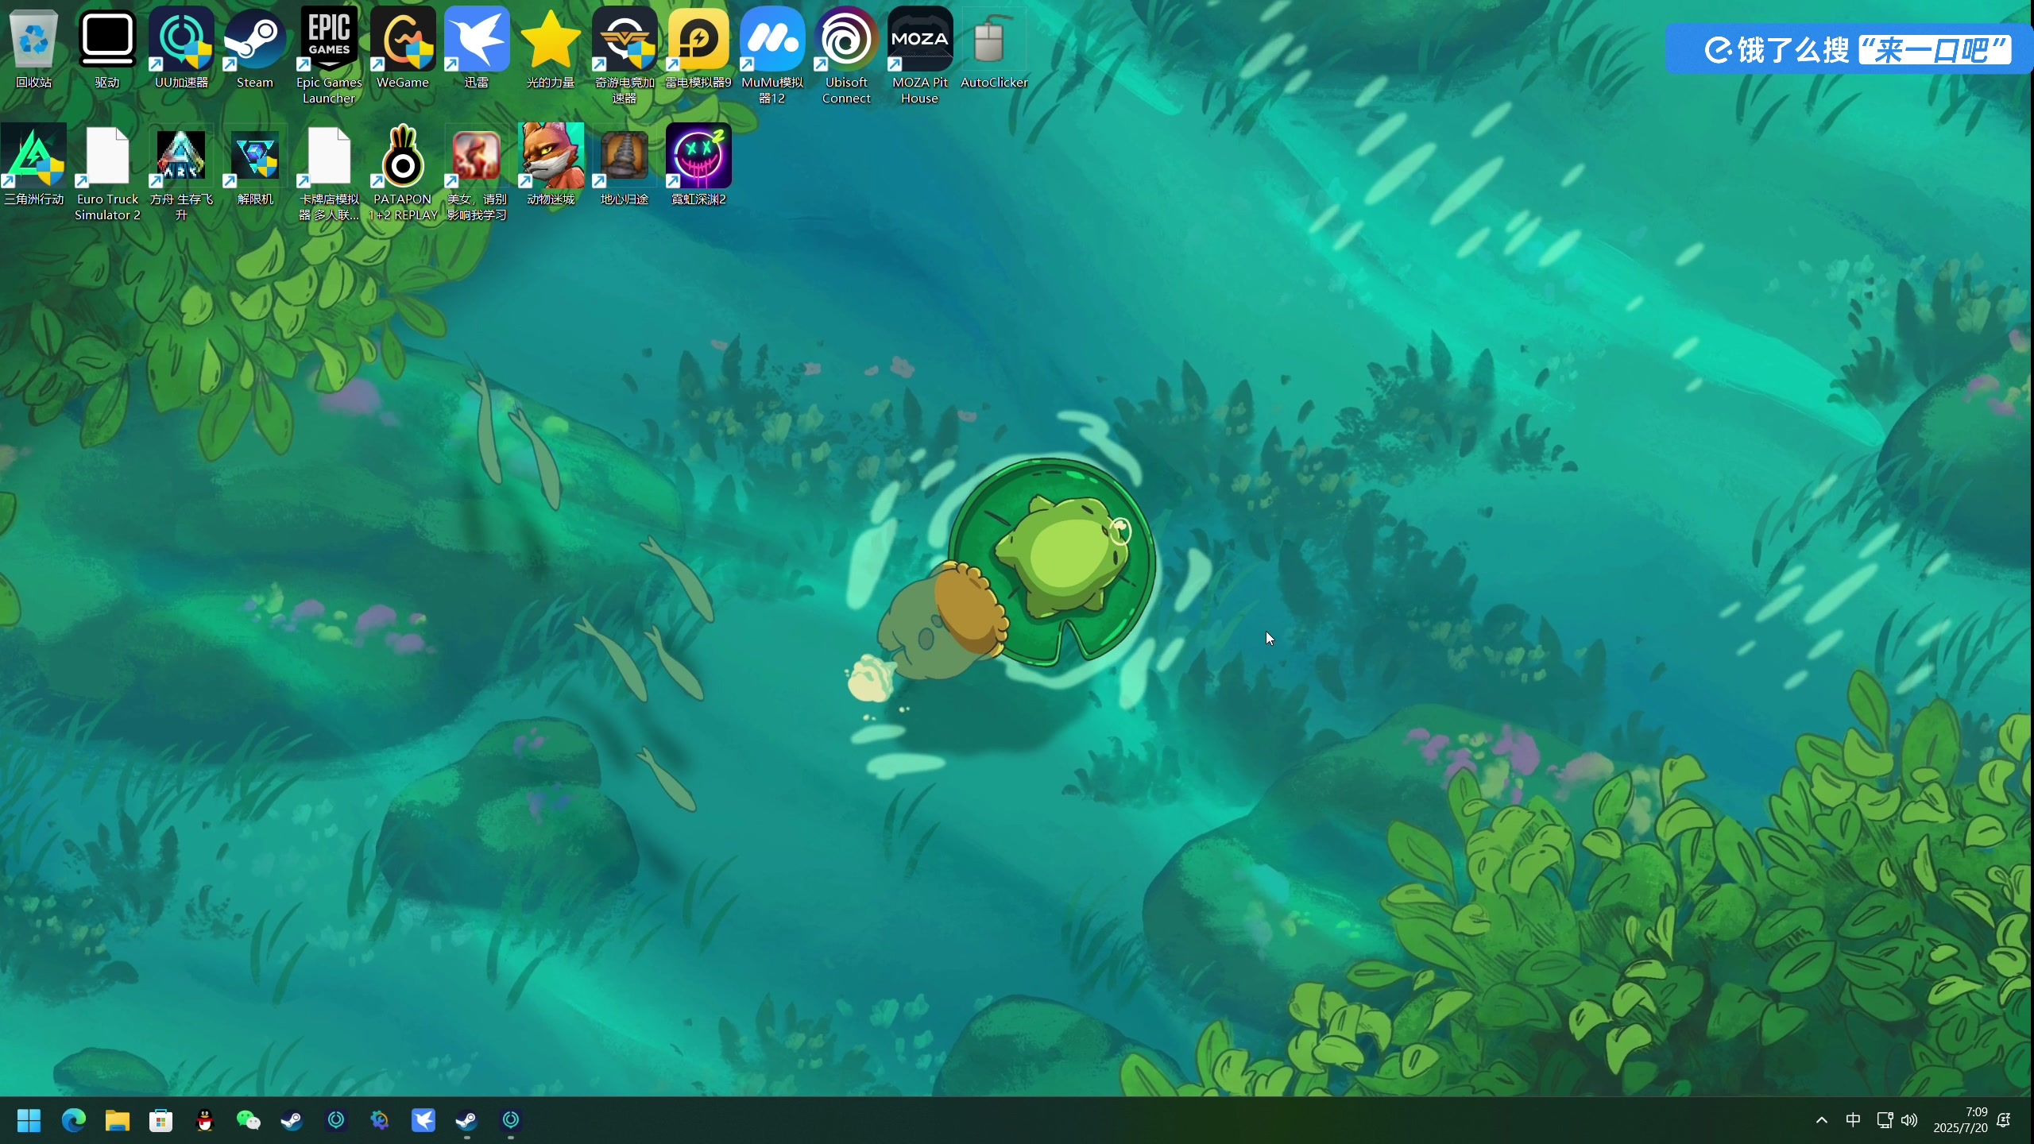Select the WeGame desktop shortcut
Viewport: 2034px width, 1144px height.
[x=403, y=49]
